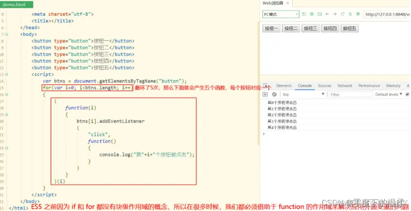Image resolution: width=411 pixels, height=211 pixels.
Task: Open the Default levels dropdown
Action: pyautogui.click(x=389, y=94)
